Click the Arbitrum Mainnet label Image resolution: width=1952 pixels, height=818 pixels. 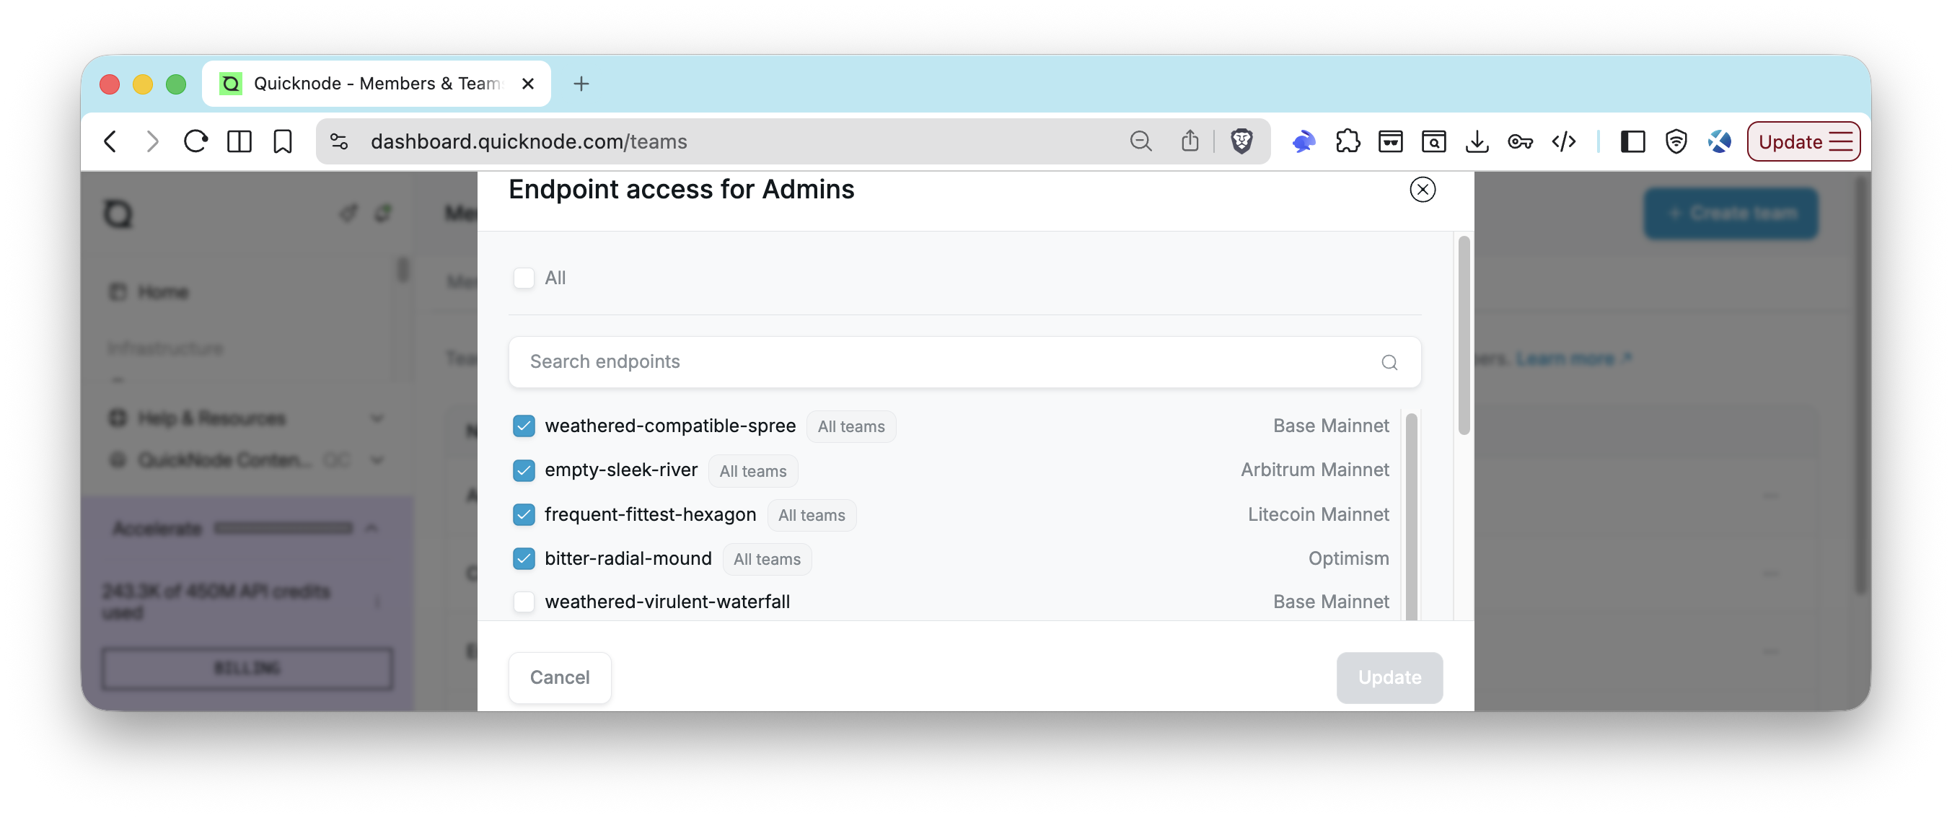1315,470
